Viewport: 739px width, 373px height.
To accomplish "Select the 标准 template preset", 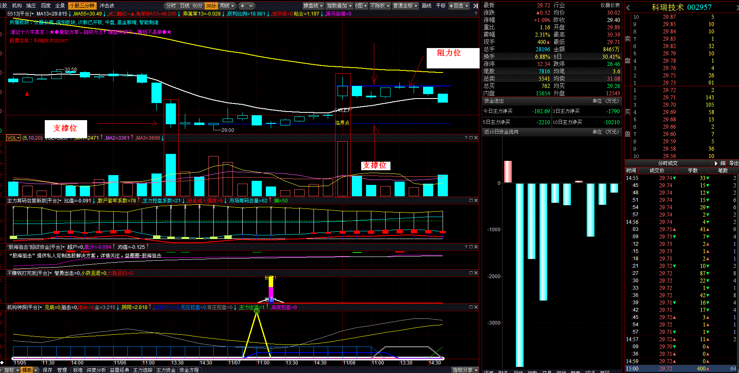I will (78, 370).
